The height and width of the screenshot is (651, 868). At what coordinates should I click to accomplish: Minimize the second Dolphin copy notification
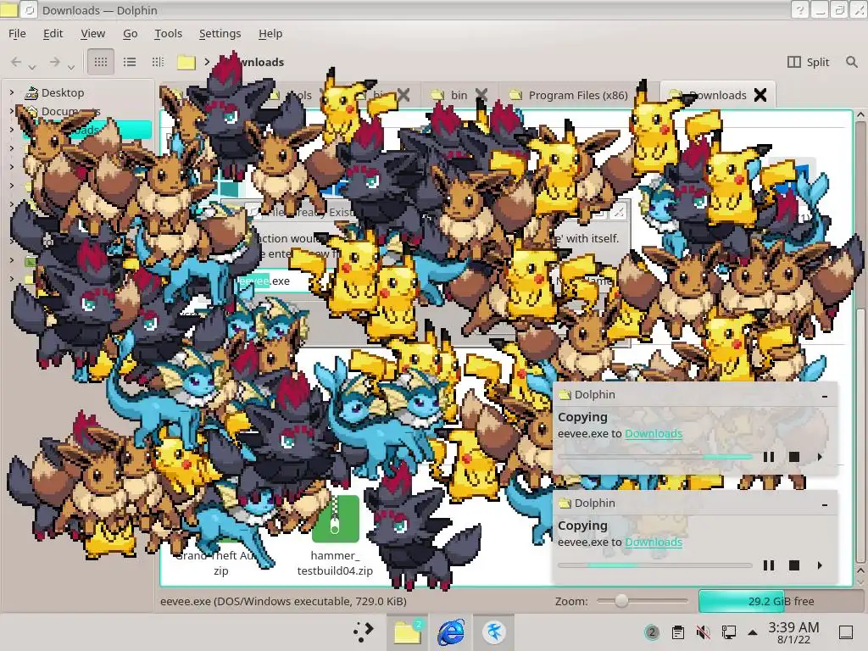tap(825, 504)
